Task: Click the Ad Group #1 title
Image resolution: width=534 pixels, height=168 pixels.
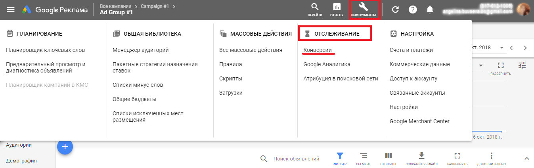Action: coord(116,13)
